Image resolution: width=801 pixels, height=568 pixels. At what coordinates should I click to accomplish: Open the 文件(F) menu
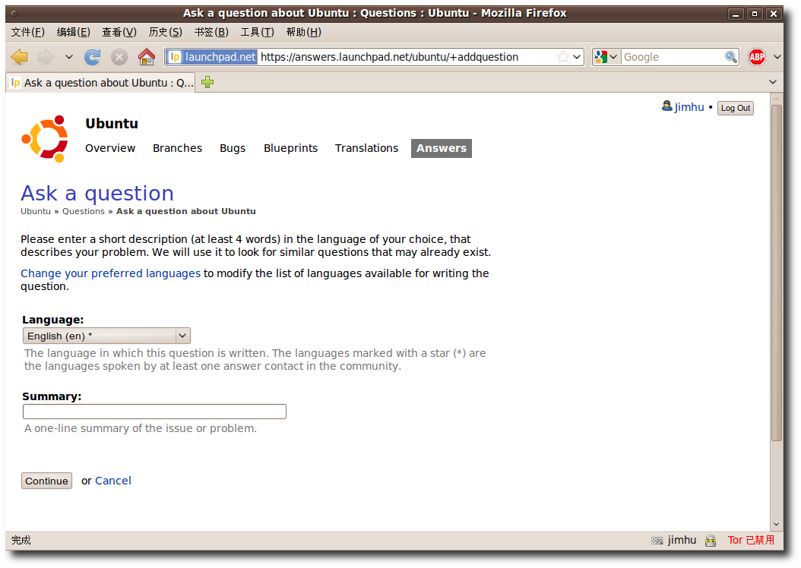pyautogui.click(x=27, y=32)
